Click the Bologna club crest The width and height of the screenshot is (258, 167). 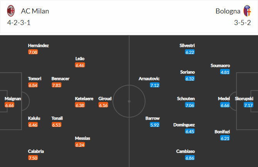tap(247, 11)
